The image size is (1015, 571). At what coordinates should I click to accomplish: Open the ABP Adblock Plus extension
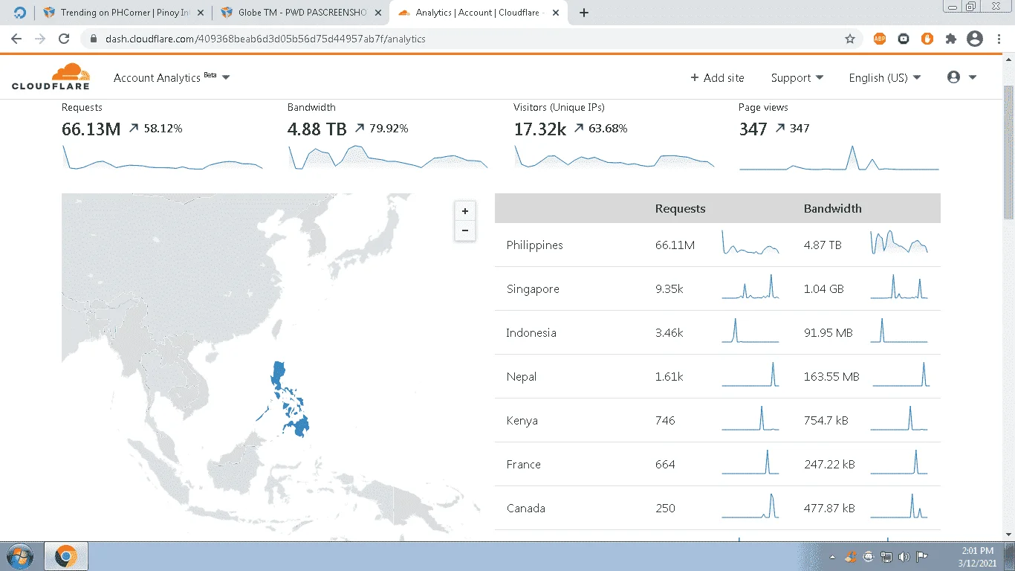pyautogui.click(x=880, y=39)
